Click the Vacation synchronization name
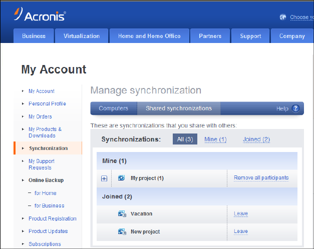This screenshot has height=249, width=314. click(x=141, y=213)
